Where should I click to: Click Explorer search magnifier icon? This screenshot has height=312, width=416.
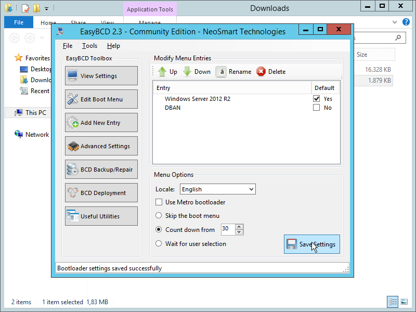tap(398, 37)
